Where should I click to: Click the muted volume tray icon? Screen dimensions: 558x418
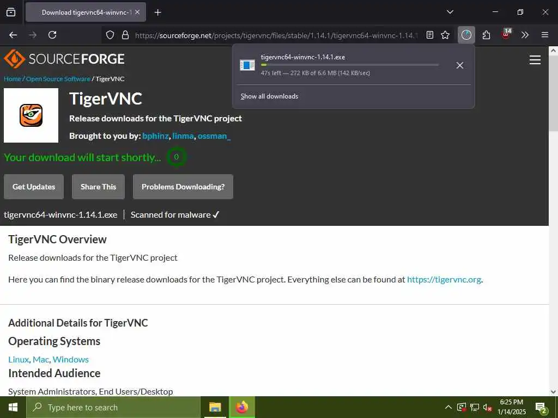coord(488,407)
